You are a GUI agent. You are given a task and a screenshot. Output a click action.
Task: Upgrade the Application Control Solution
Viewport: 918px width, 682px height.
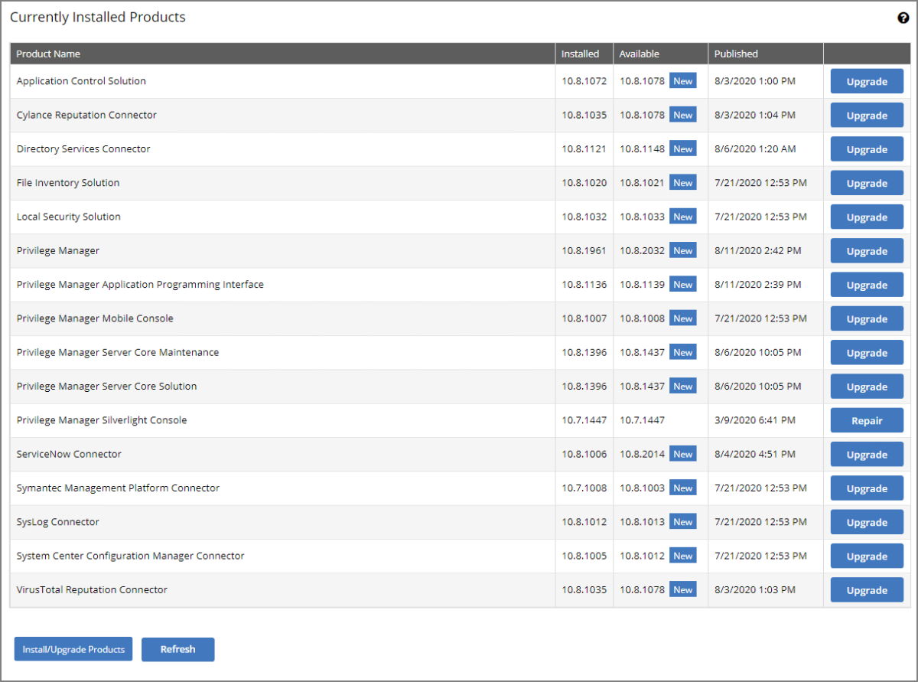[866, 82]
